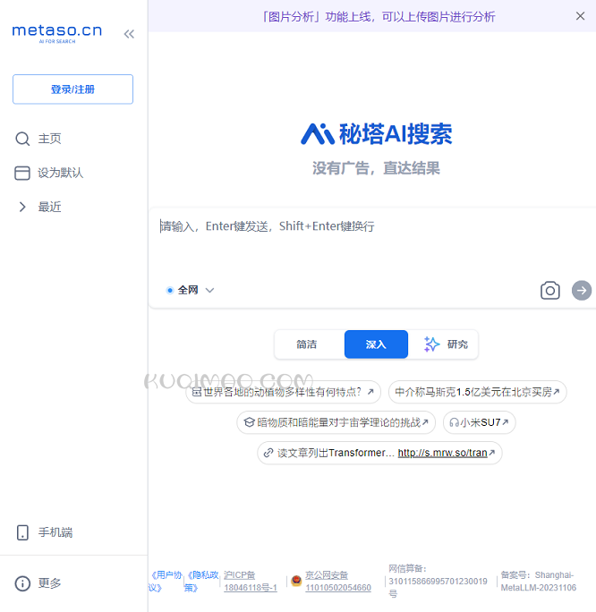Open suggestion 暗物质和暗能量对宇宙学理论的挑战
The height and width of the screenshot is (612, 596).
click(336, 422)
